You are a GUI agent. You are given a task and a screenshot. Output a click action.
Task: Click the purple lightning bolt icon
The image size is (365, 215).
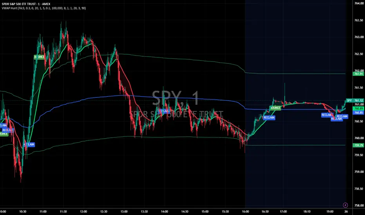[345, 205]
